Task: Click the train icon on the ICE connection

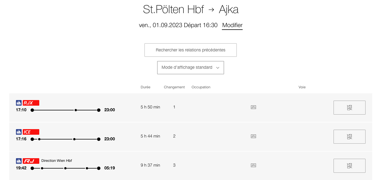Action: coord(19,132)
